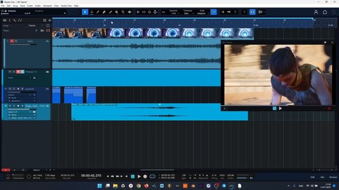Open the help question mark icon
The image size is (339, 190).
tap(244, 12)
